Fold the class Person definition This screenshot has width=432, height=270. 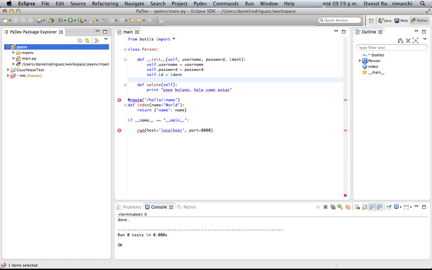click(x=125, y=49)
